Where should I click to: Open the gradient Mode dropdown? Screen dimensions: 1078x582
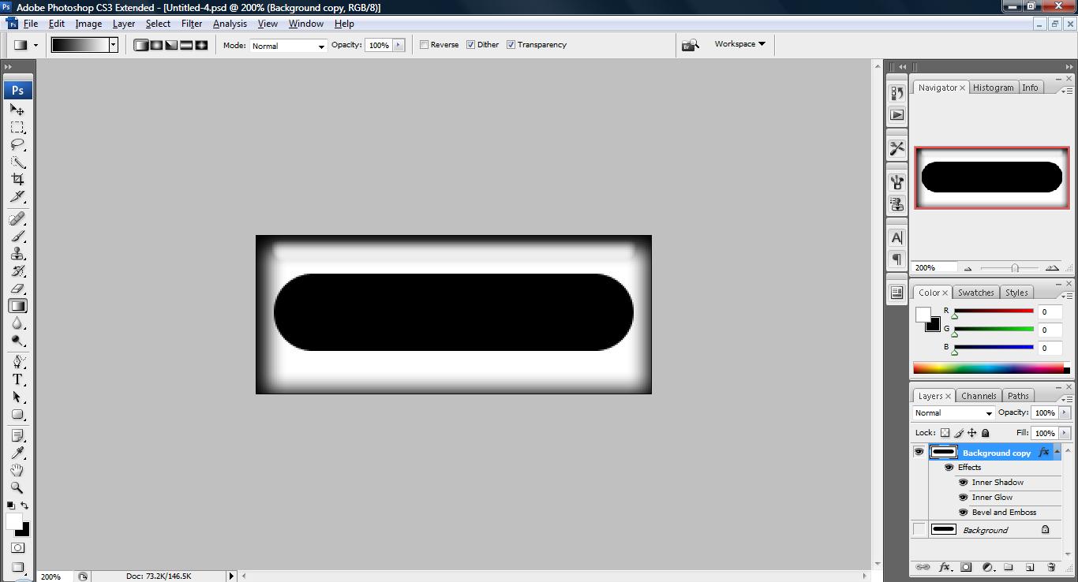[x=288, y=46]
